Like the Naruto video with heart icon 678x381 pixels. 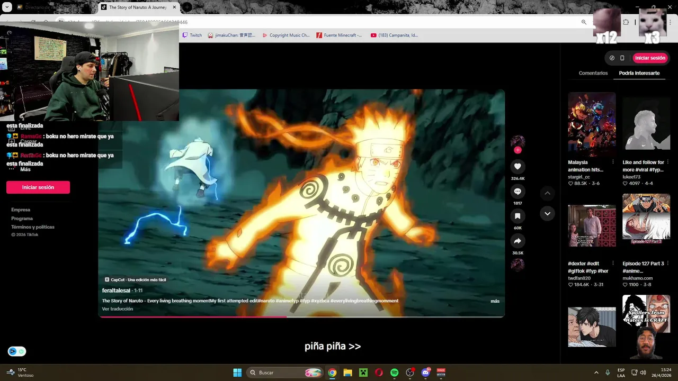(518, 166)
